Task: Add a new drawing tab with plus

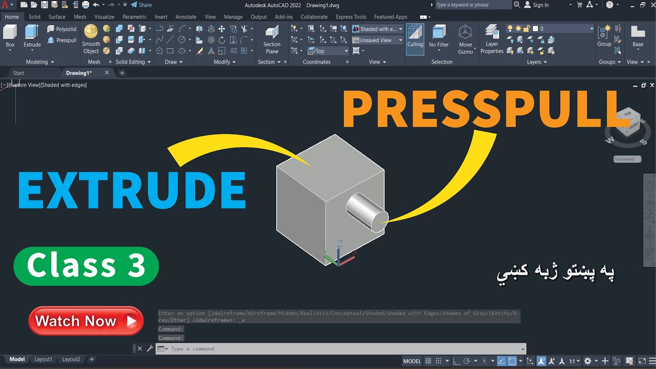Action: point(122,73)
